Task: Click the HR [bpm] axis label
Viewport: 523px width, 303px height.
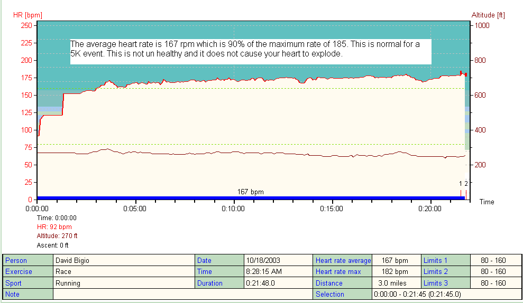Action: point(27,15)
